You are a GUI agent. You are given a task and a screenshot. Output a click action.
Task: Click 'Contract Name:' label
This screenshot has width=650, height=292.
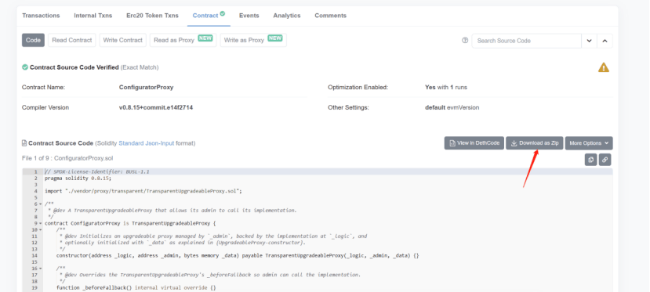point(44,87)
